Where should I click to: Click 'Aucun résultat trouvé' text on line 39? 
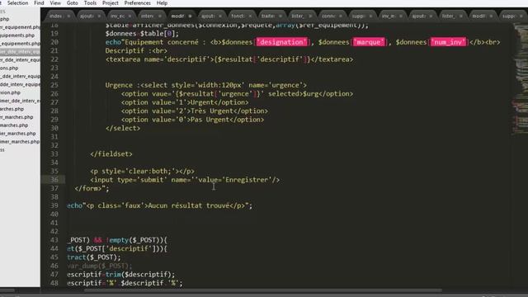[189, 205]
